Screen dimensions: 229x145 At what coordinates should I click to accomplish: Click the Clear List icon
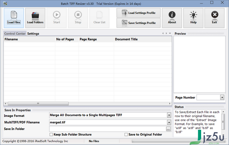[x=99, y=15]
